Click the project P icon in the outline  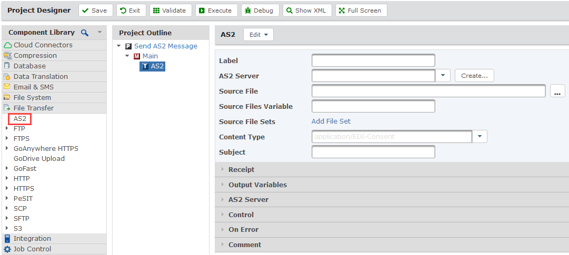tap(128, 46)
